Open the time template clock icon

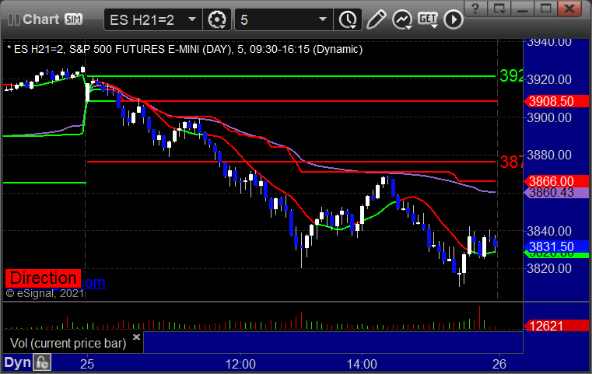(348, 19)
